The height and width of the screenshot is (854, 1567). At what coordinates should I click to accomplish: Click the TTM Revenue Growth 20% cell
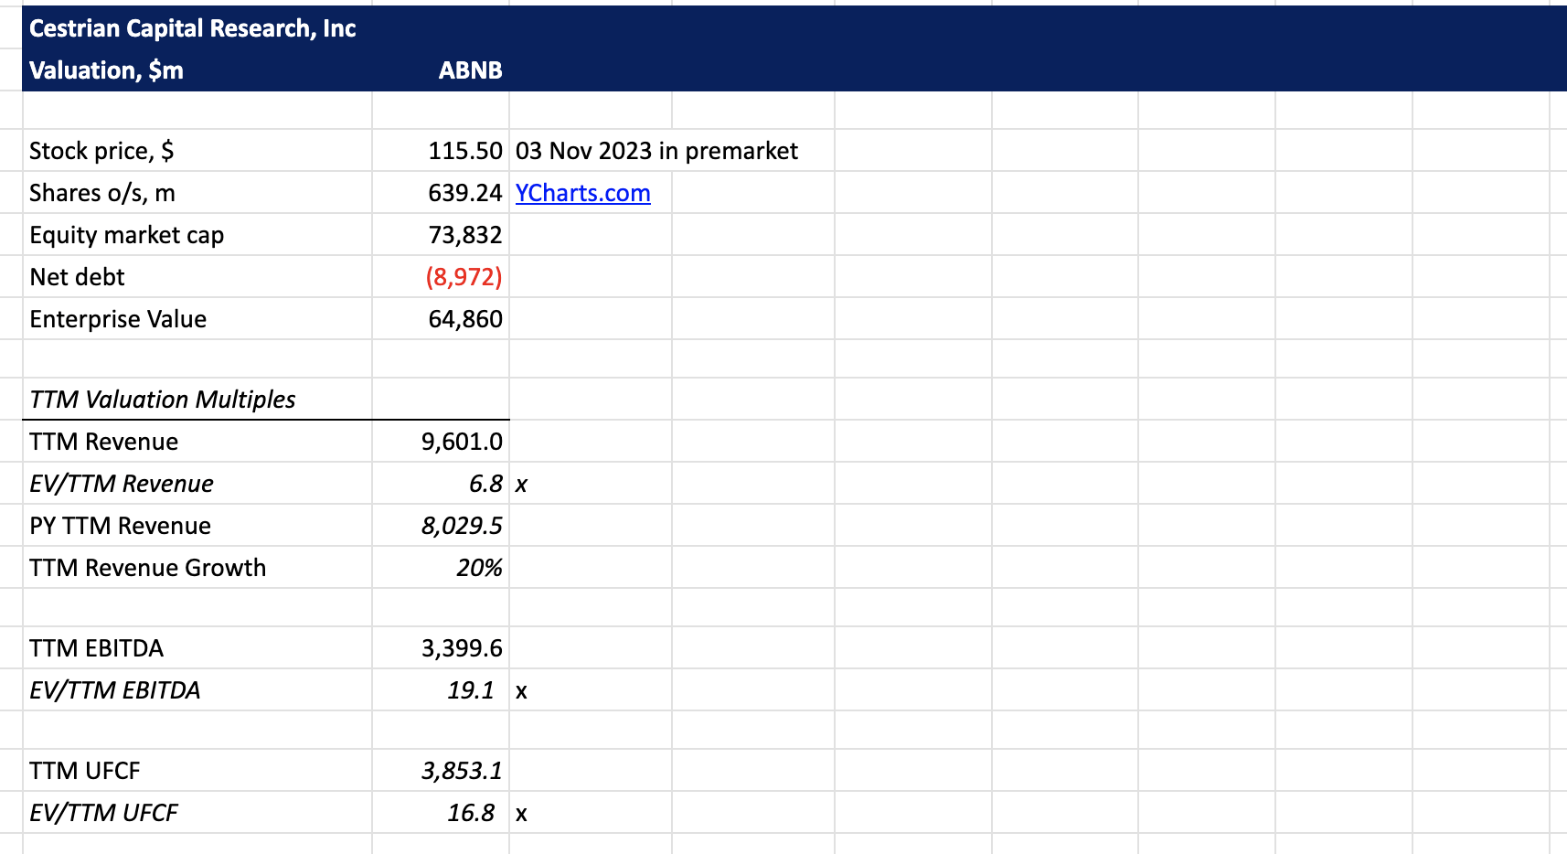(479, 568)
